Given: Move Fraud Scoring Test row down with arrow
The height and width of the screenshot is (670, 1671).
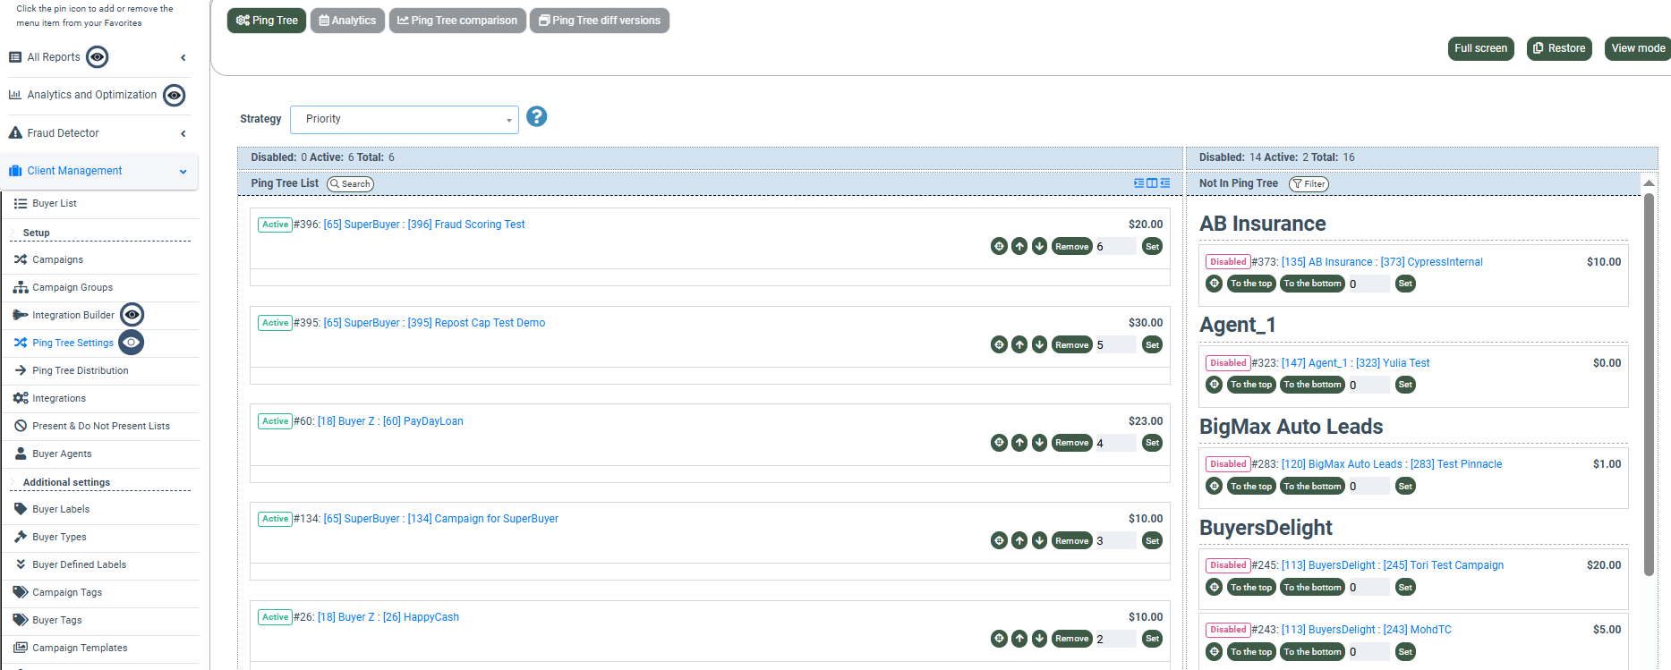Looking at the screenshot, I should pyautogui.click(x=1039, y=246).
